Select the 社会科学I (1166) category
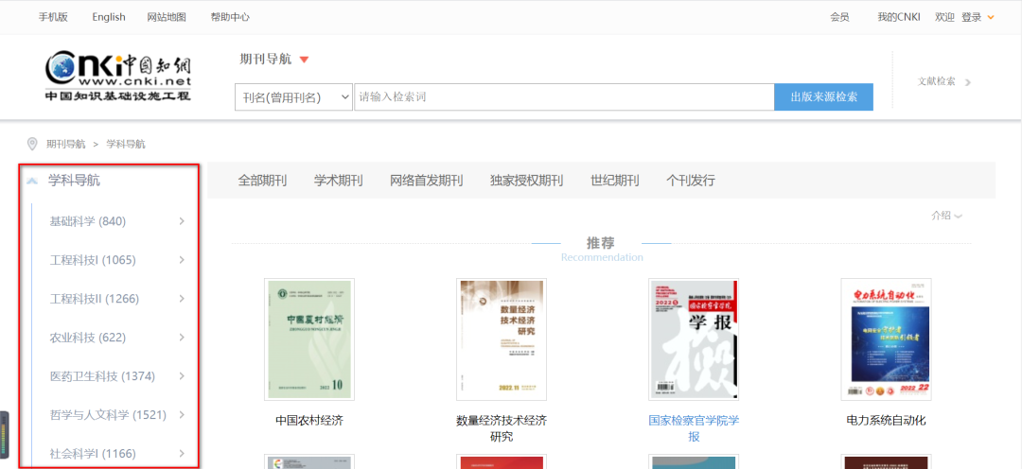 click(x=93, y=453)
